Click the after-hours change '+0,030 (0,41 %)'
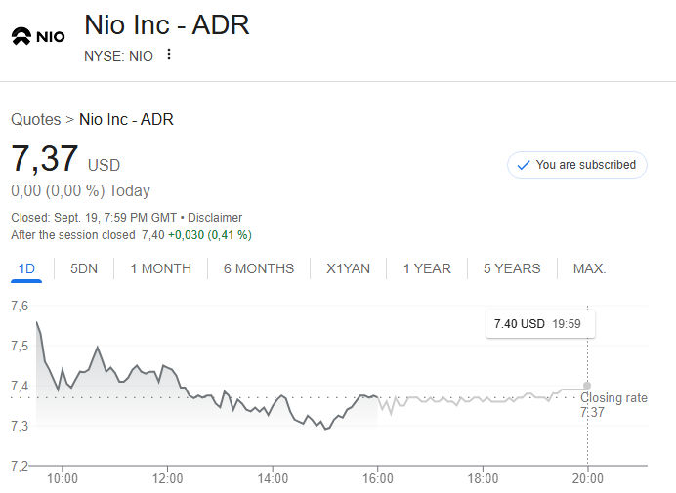676x493 pixels. click(x=210, y=235)
